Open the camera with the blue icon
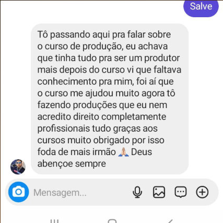Image resolution: width=223 pixels, height=223 pixels. tap(19, 192)
